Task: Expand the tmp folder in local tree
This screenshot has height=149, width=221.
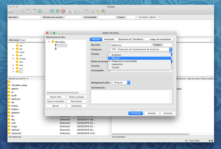Action: [13, 65]
